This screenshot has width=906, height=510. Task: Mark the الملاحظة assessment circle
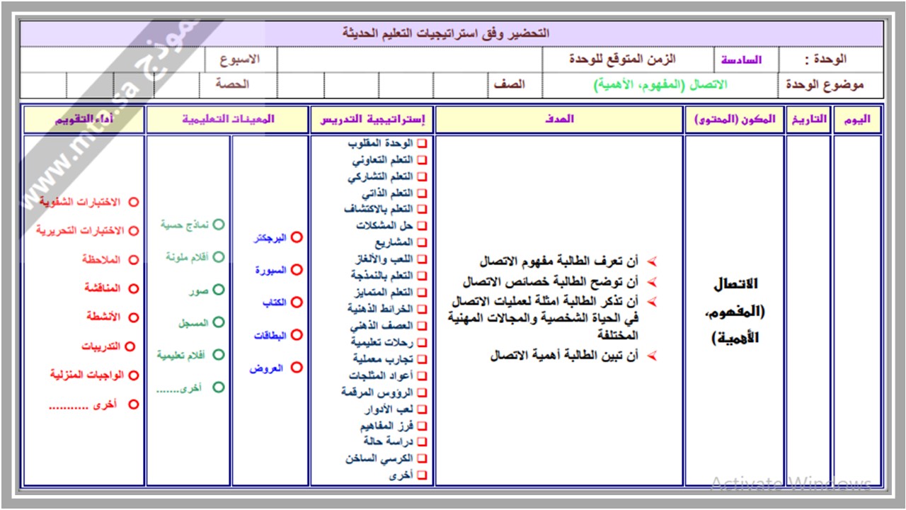click(133, 260)
